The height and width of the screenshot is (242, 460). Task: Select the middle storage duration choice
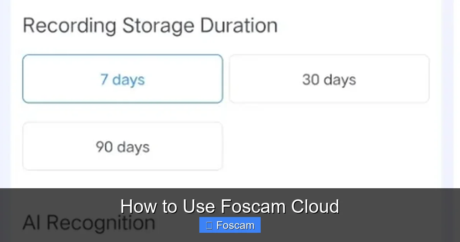point(329,79)
